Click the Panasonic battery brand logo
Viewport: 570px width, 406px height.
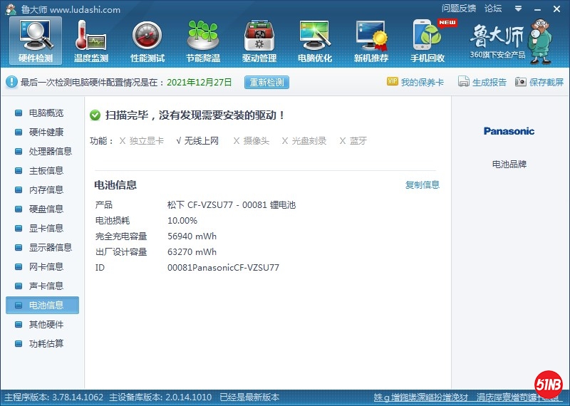[509, 131]
